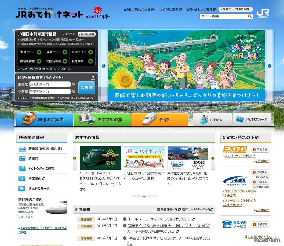Viewport: 284px width, 246px height.
Task: Open the Summer Train main banner
Action: [x=186, y=65]
